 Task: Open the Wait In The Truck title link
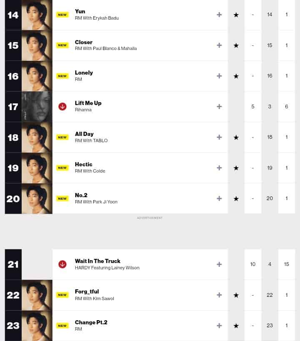coord(97,261)
